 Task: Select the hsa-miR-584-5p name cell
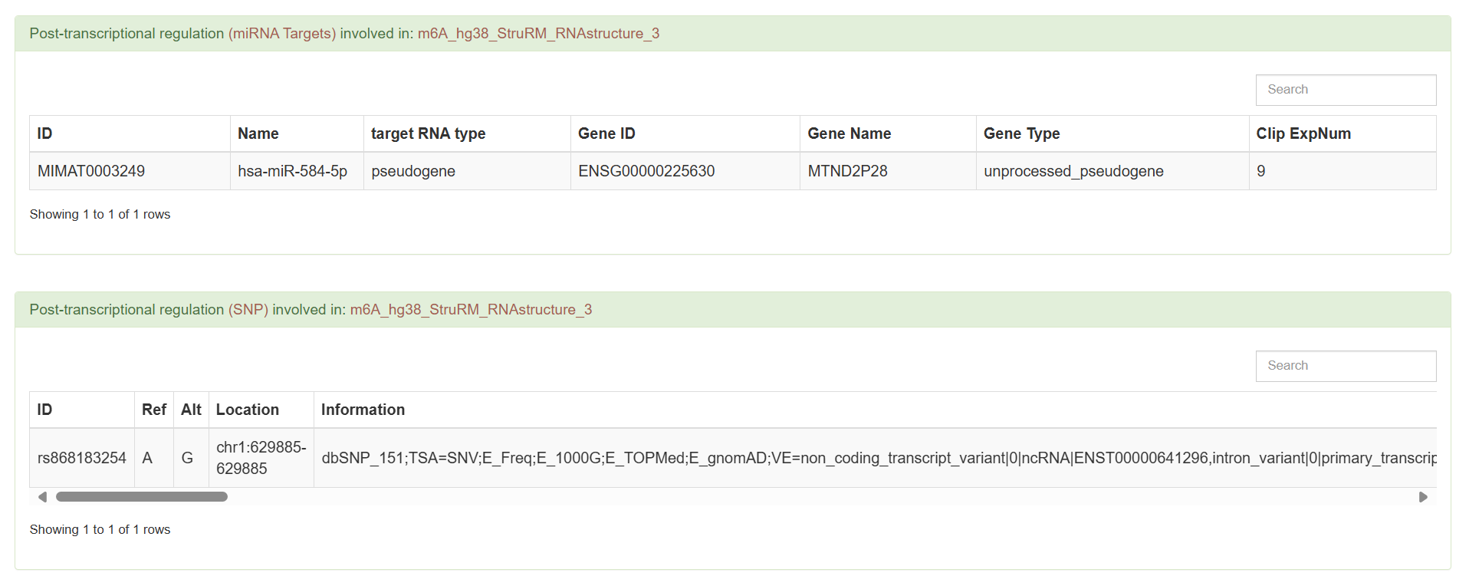pyautogui.click(x=292, y=171)
